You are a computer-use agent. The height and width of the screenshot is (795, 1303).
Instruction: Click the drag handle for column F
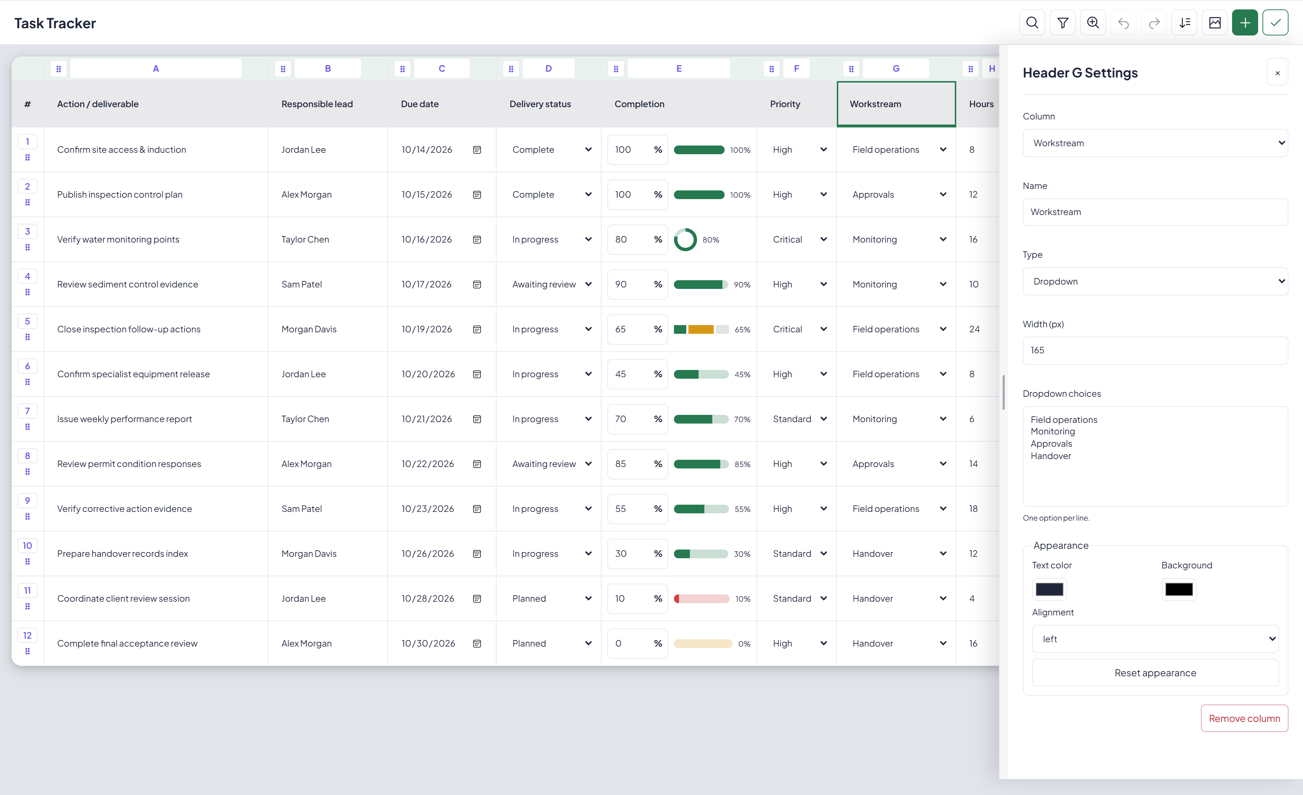(772, 69)
